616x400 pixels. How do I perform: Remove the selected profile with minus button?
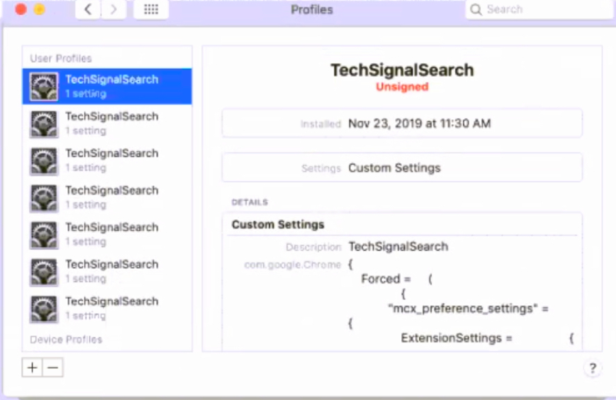(53, 367)
